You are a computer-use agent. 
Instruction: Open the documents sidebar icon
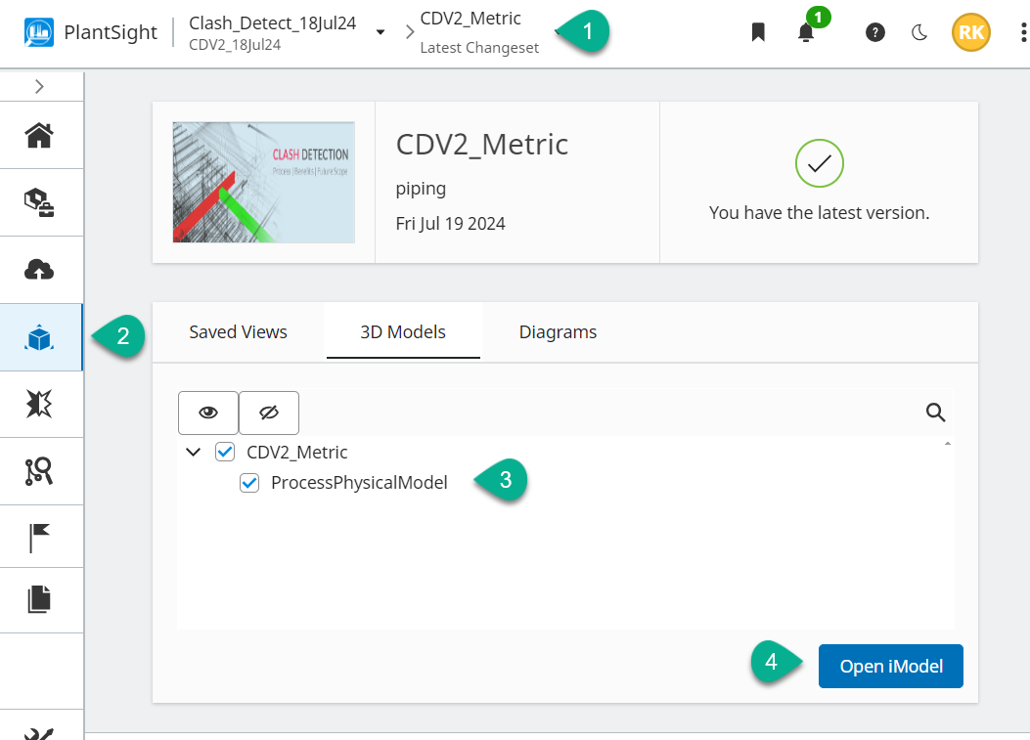point(39,598)
